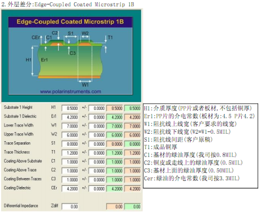The image size is (261, 212).
Task: Edit the Coating Dielectric CEr value
Action: pyautogui.click(x=70, y=189)
